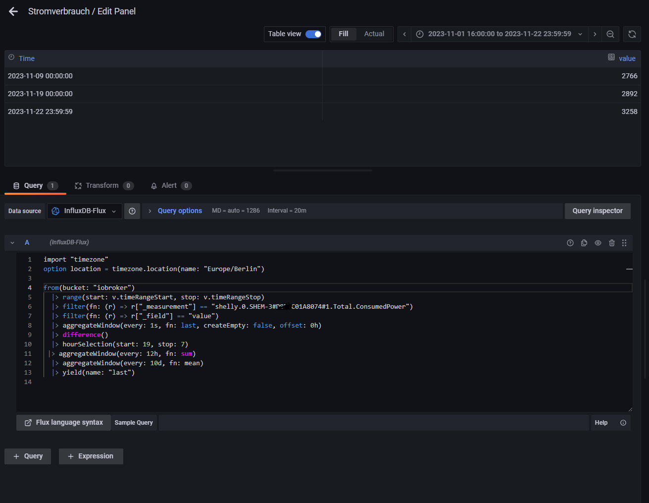Viewport: 649px width, 503px height.
Task: Click the clock icon in the time picker
Action: pos(420,34)
